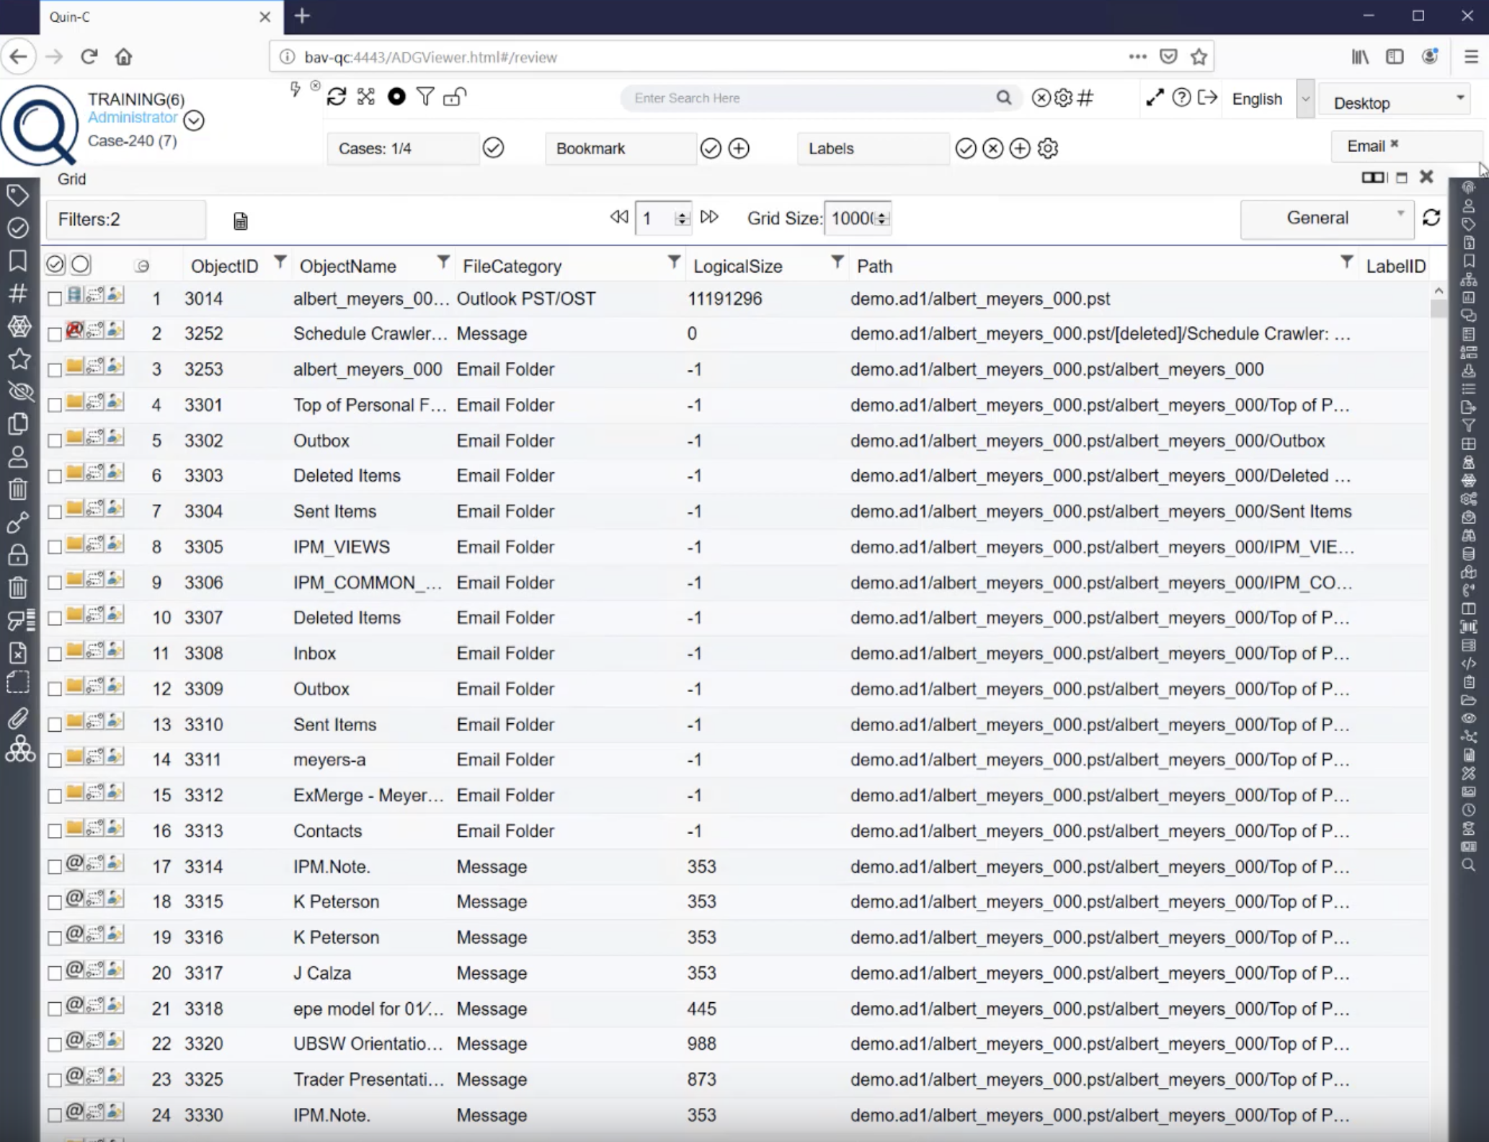Check the row for IPM_VIEWS
The height and width of the screenshot is (1142, 1489).
(54, 547)
